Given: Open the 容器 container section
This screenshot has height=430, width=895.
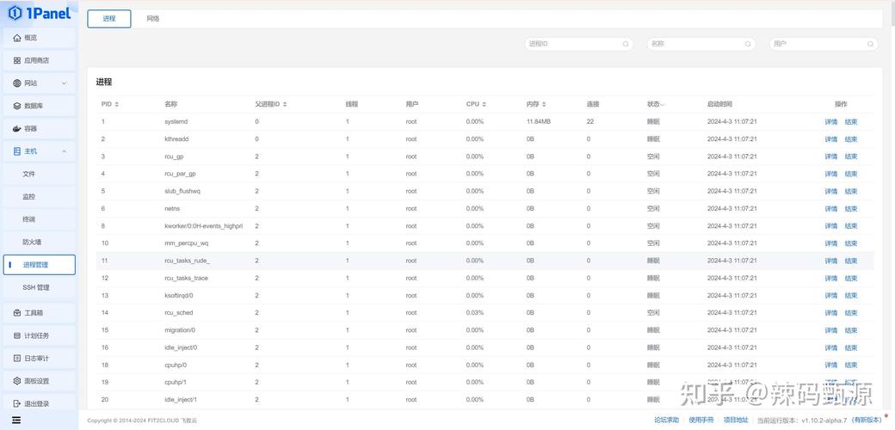Looking at the screenshot, I should click(x=40, y=129).
